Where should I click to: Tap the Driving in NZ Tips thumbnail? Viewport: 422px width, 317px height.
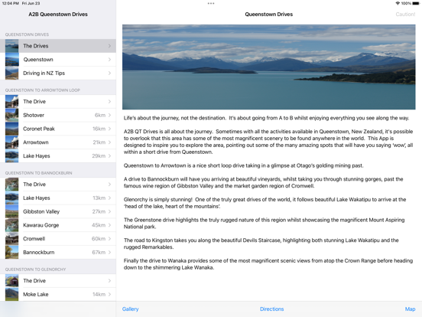coord(11,73)
